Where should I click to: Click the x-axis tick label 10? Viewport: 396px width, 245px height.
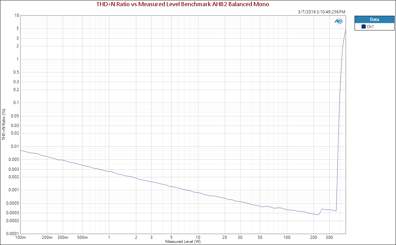tap(198, 237)
